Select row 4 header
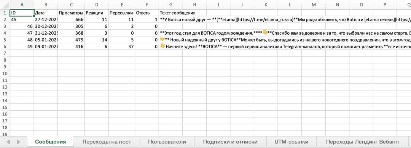 point(5,33)
